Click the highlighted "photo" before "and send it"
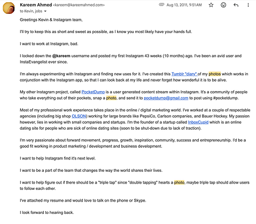This screenshot has width=256, height=224. coord(111,98)
